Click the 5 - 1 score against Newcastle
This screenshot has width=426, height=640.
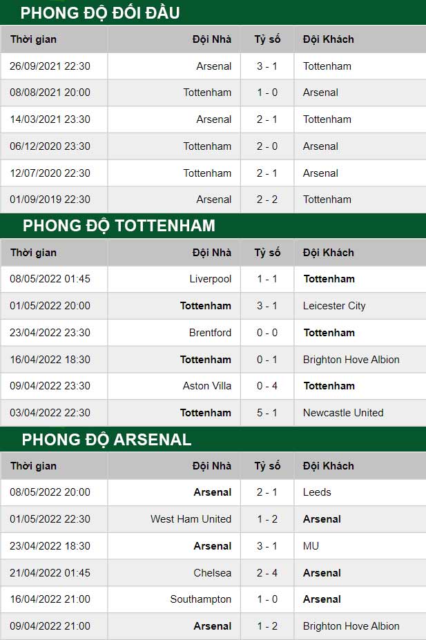pos(267,413)
